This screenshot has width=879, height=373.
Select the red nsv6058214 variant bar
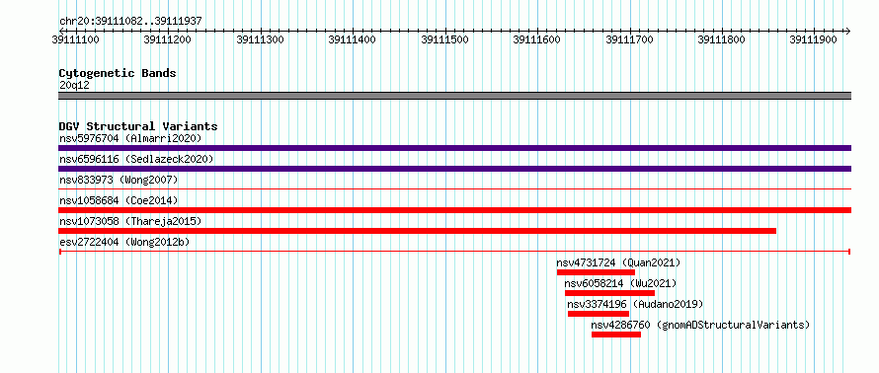coord(610,293)
